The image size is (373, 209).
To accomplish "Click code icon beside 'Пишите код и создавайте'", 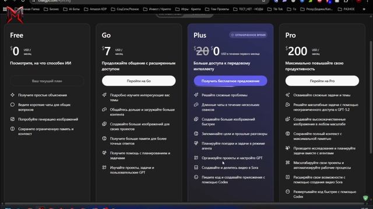I will click(196, 177).
